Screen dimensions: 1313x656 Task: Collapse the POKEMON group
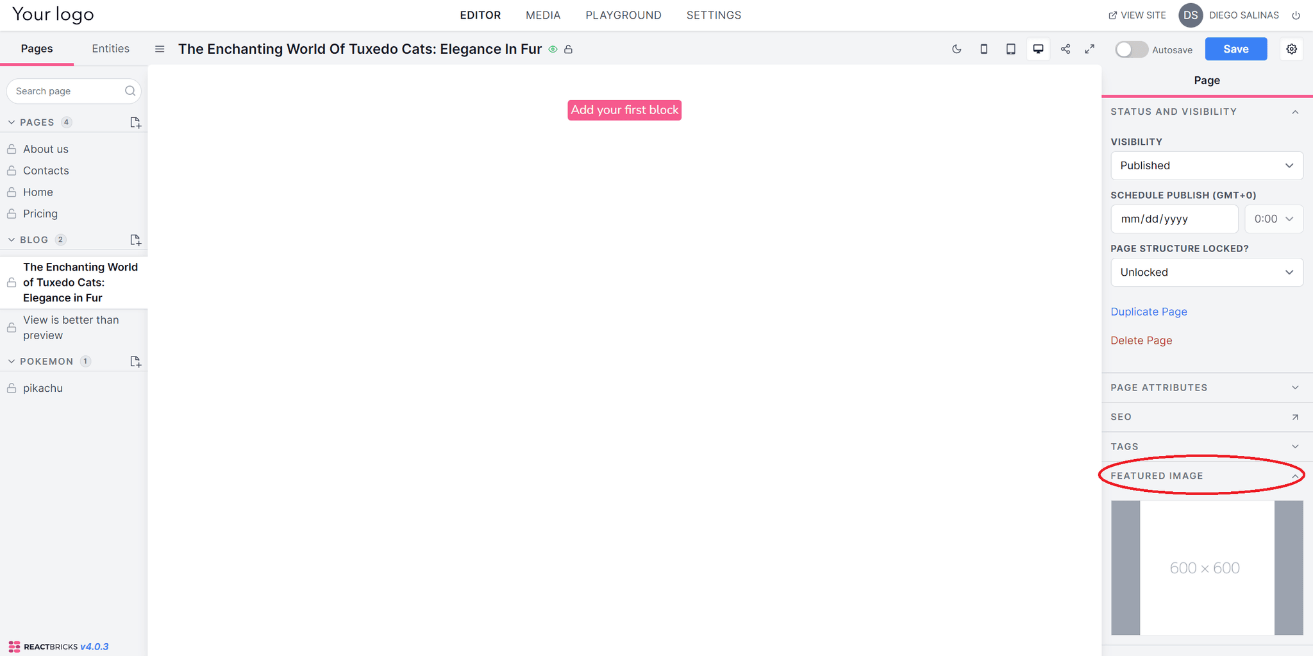(12, 362)
